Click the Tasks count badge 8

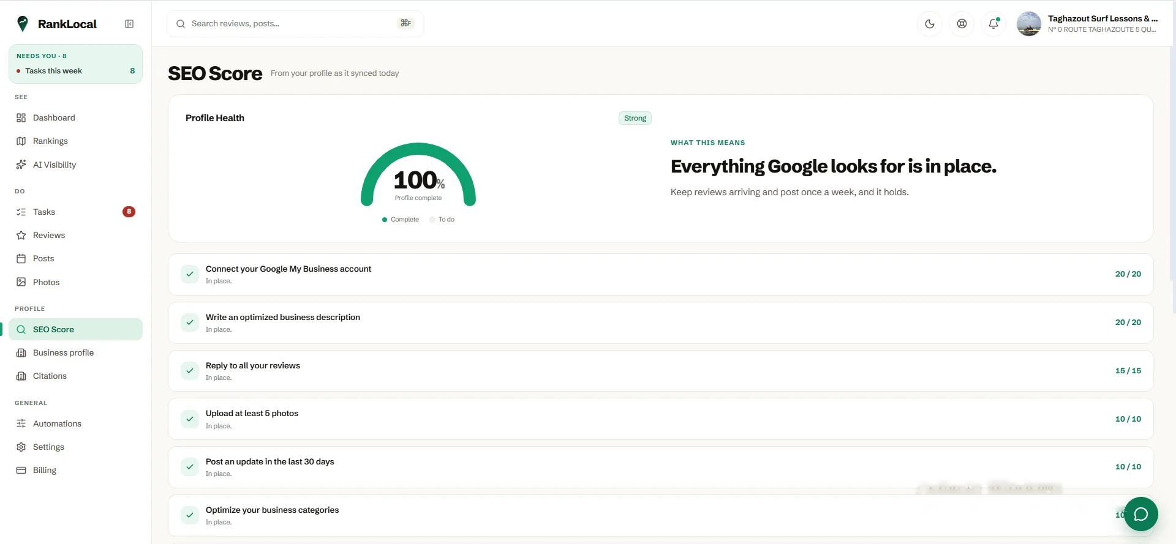click(x=129, y=212)
